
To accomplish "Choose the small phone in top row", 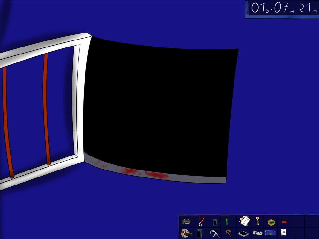I will point(215,221).
